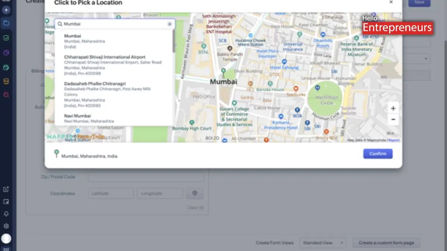Click the green Mumbai map pin marker
The image size is (447, 251).
[x=223, y=72]
